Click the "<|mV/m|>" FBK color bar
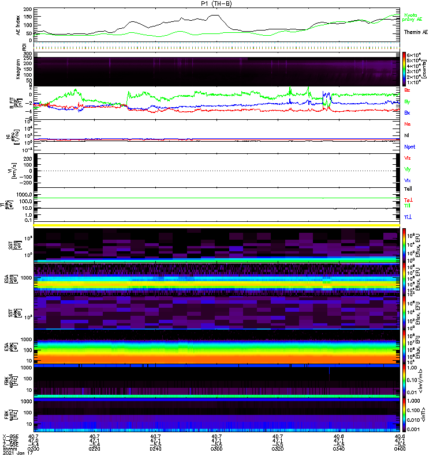The height and width of the screenshot is (461, 433). (404, 381)
